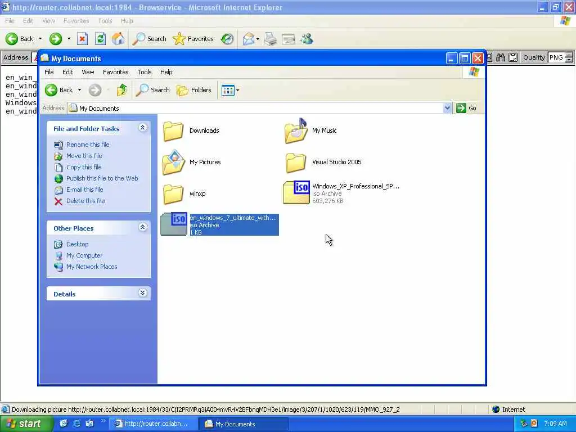Click E-mail this file link
Viewport: 576px width, 432px height.
click(x=84, y=190)
